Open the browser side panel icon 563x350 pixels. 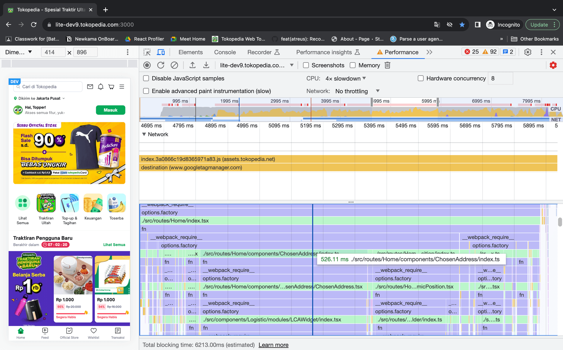pyautogui.click(x=478, y=25)
